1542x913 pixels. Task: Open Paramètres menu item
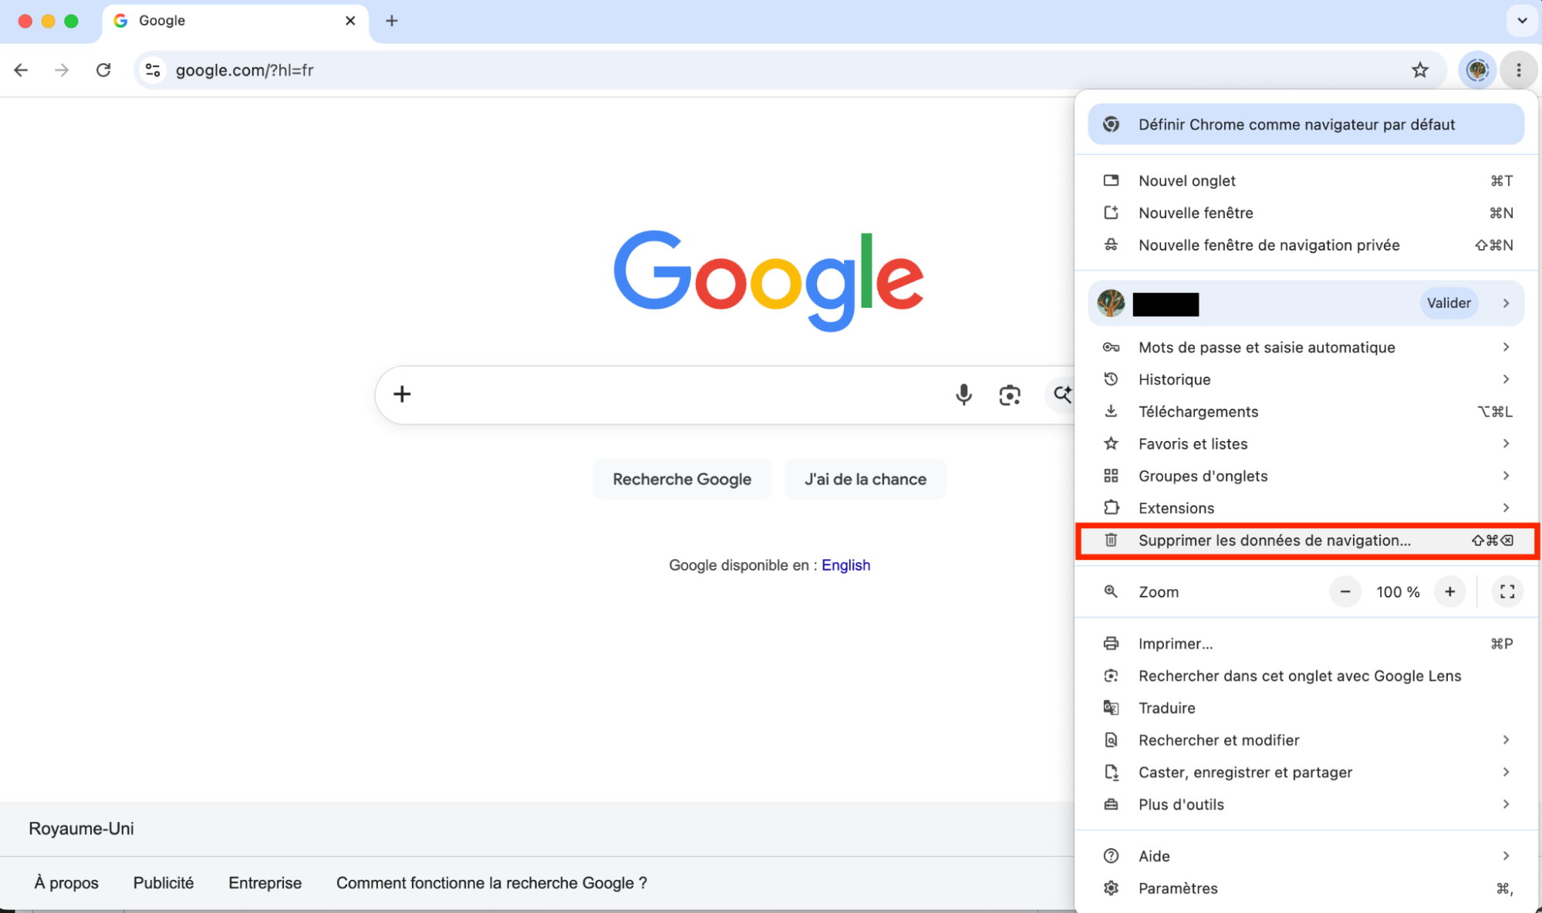click(x=1306, y=888)
